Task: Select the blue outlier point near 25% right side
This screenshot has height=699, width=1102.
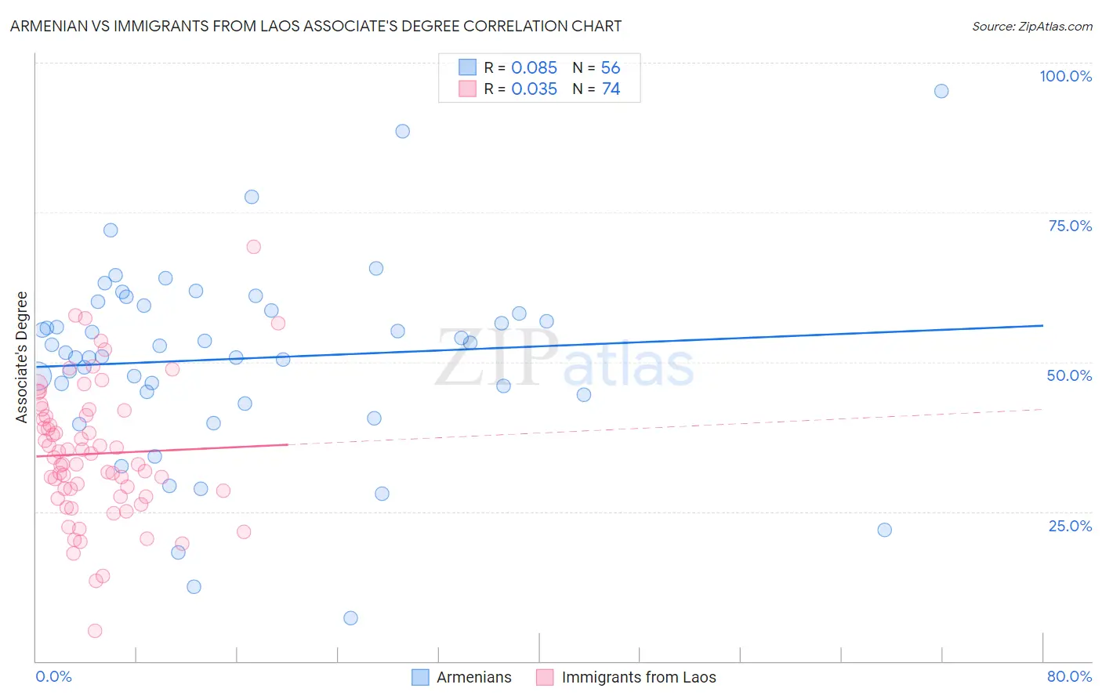Action: click(884, 530)
